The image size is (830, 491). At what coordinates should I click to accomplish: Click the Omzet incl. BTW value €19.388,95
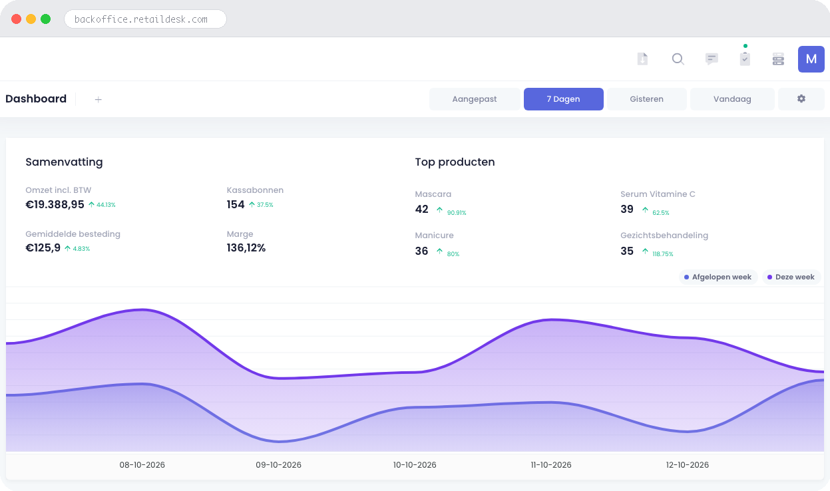tap(55, 204)
